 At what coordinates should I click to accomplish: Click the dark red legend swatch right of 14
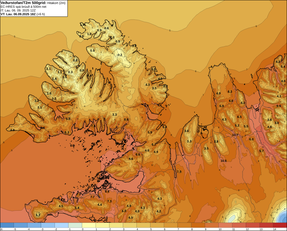pyautogui.click(x=280, y=225)
